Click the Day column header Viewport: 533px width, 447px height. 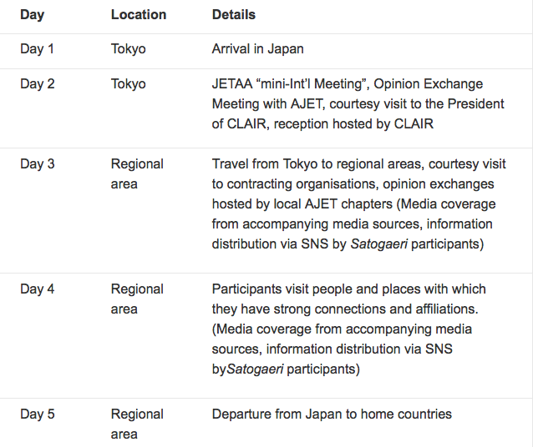(33, 15)
